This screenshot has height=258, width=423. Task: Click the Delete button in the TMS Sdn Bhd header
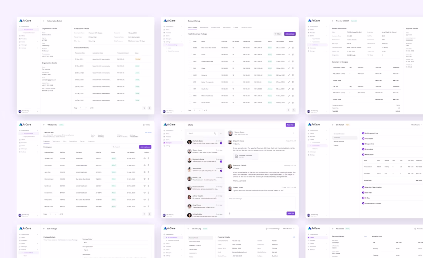pyautogui.click(x=147, y=125)
